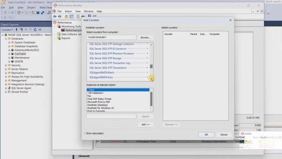Expand SQL Server 2022 XTP IO Governor counter
Image resolution: width=282 pixels, height=159 pixels.
pyautogui.click(x=147, y=49)
